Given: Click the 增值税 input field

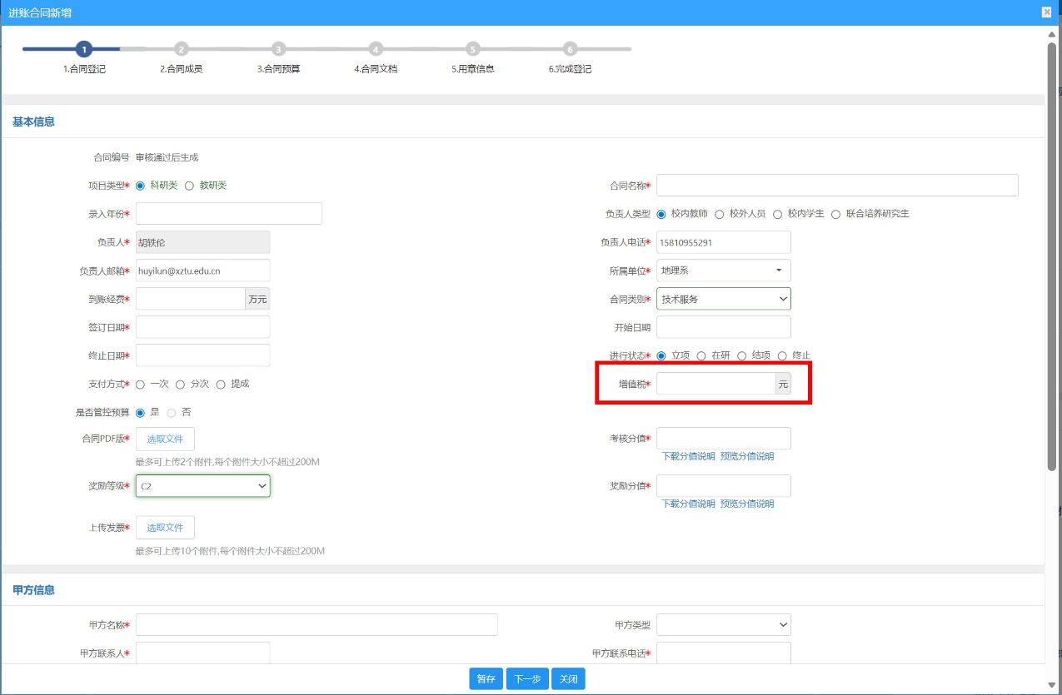Looking at the screenshot, I should 715,384.
